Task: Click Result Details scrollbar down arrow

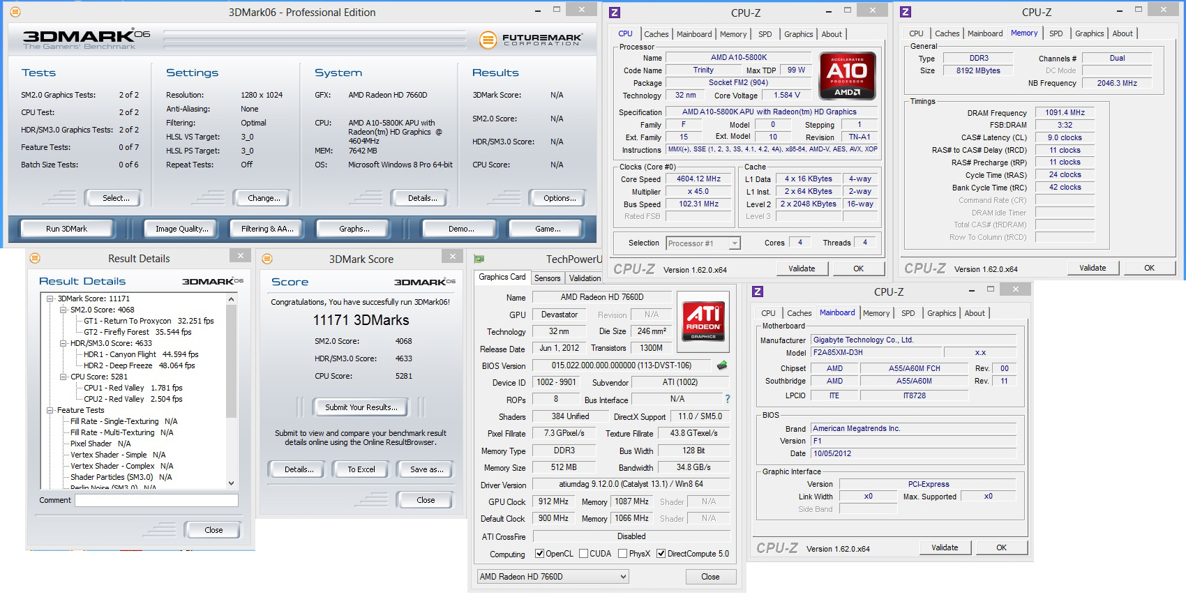Action: click(x=232, y=483)
